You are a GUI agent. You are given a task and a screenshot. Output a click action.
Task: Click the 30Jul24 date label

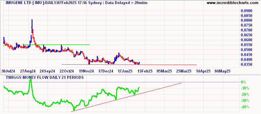click(x=8, y=71)
